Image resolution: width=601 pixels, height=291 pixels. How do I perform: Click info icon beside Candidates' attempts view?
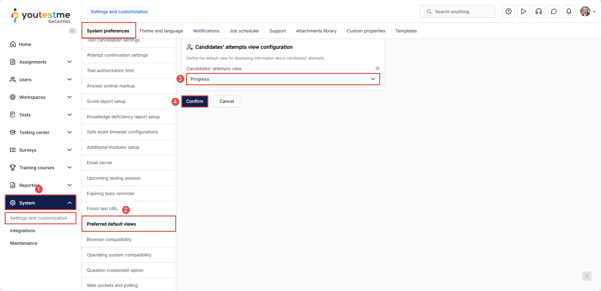click(377, 69)
